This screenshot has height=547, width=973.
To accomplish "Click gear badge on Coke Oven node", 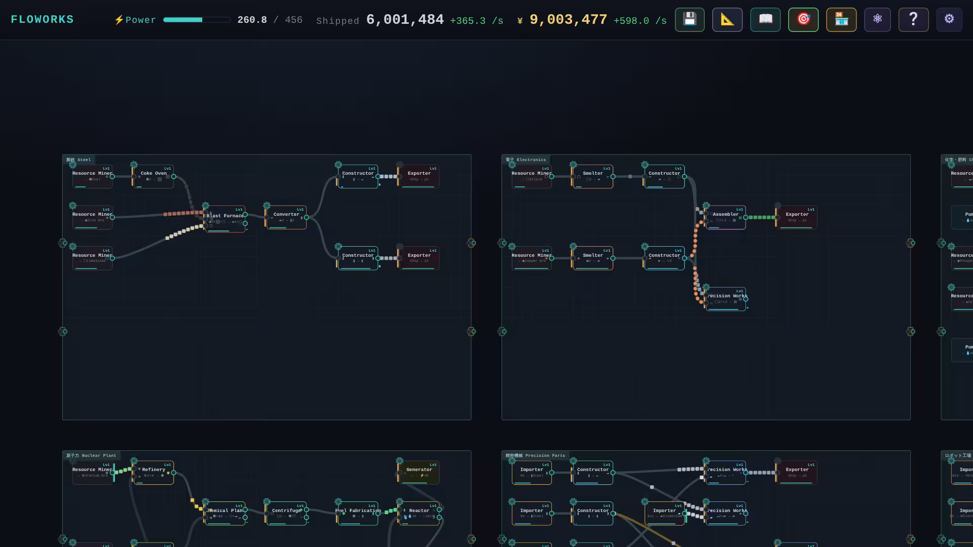I will 134,165.
